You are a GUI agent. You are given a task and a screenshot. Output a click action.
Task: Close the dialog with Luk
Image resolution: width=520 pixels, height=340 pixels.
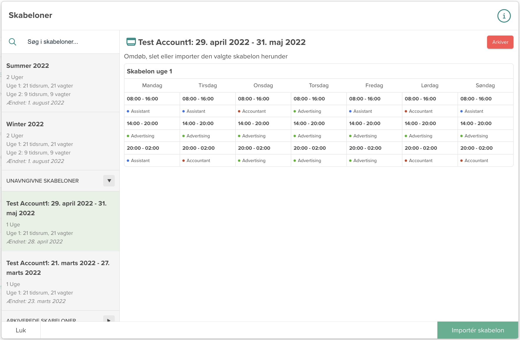coord(21,330)
